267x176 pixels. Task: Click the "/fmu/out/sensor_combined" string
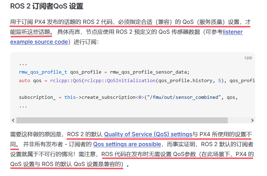pos(184,97)
